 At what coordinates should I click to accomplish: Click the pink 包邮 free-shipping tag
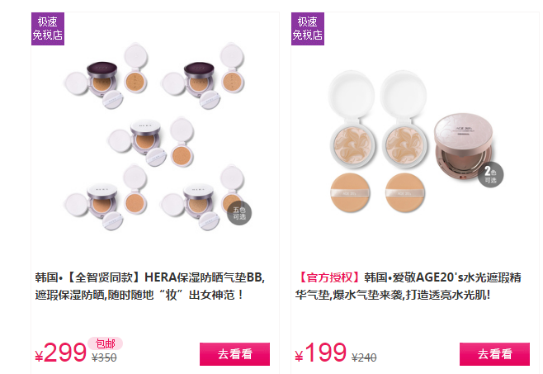click(106, 343)
